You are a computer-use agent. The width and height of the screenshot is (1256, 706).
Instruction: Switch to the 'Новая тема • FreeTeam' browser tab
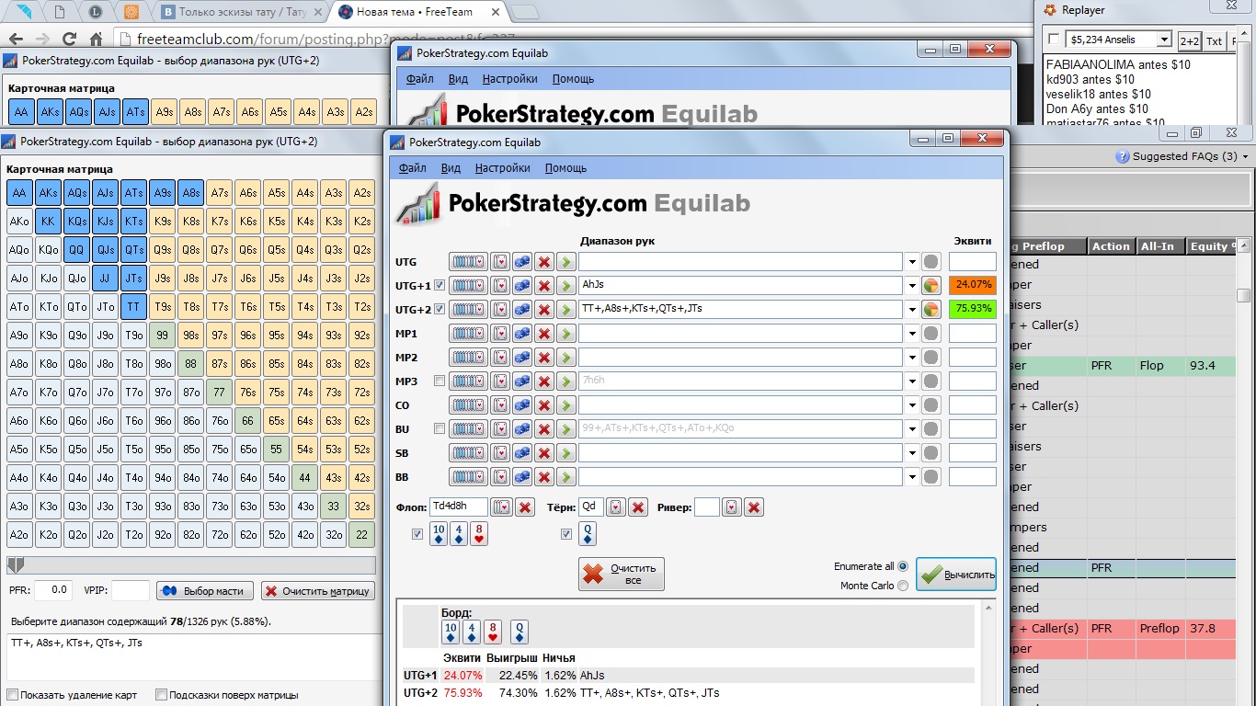pyautogui.click(x=419, y=12)
